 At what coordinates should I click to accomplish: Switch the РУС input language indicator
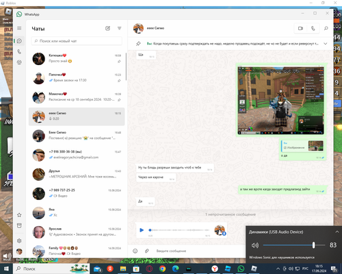[305, 269]
